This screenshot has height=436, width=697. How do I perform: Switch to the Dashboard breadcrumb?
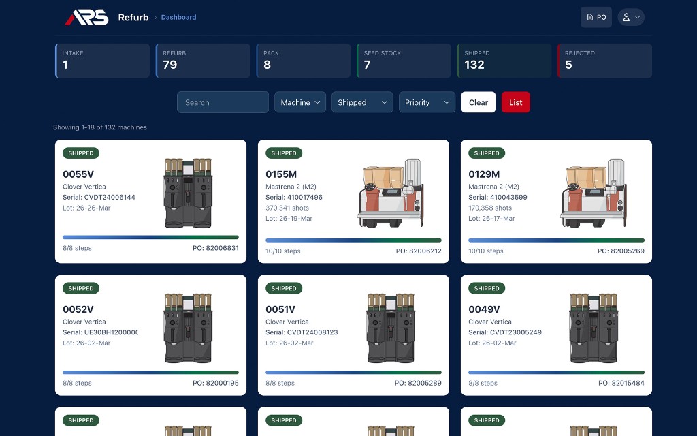[x=178, y=17]
